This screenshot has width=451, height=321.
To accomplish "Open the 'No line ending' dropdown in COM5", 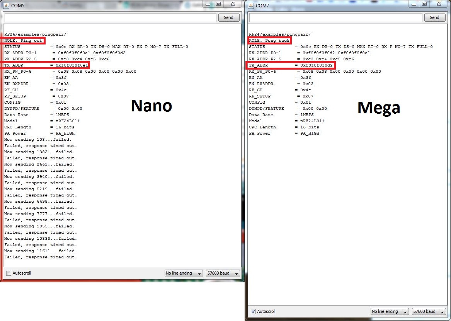I will tap(184, 273).
